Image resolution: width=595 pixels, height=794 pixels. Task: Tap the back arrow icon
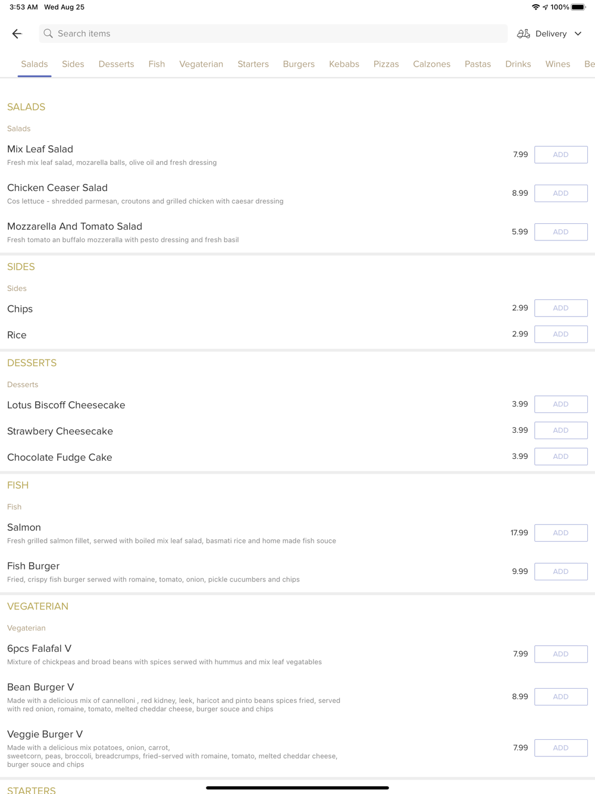click(x=17, y=34)
